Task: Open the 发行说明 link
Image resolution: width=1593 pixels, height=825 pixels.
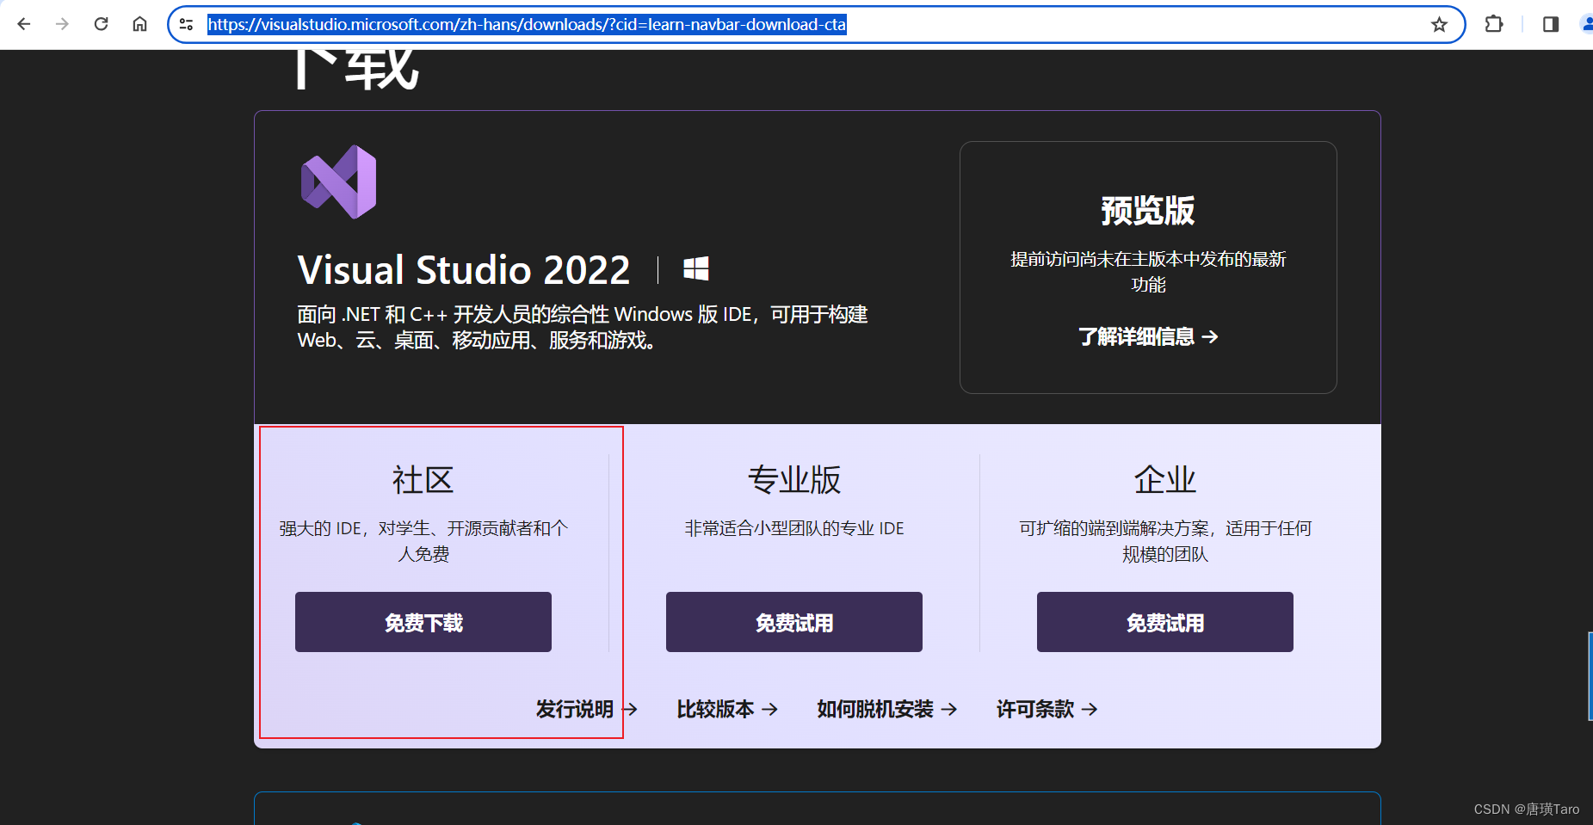Action: click(586, 709)
